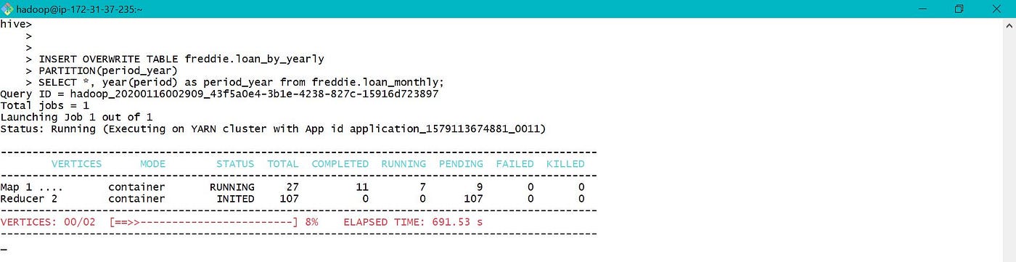Image resolution: width=1016 pixels, height=262 pixels.
Task: Click the STATUS column header
Action: 235,164
